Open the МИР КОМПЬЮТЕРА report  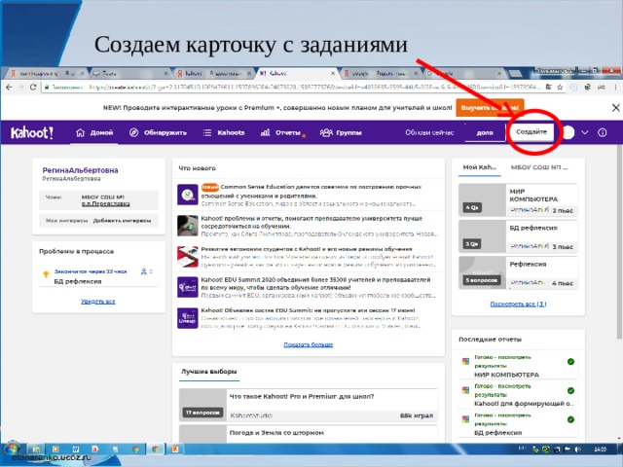(x=506, y=375)
